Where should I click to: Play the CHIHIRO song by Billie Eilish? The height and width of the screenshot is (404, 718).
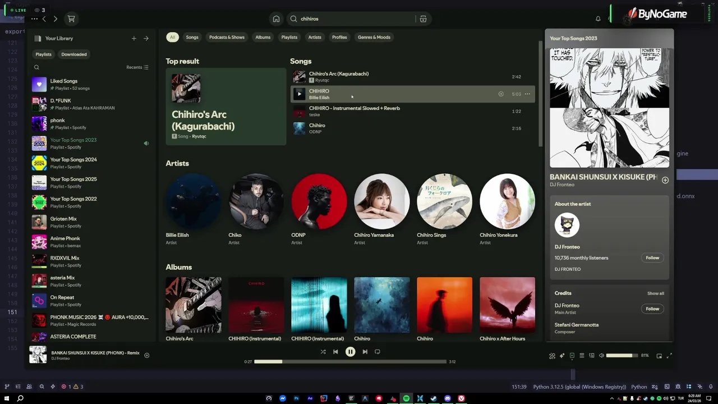300,94
